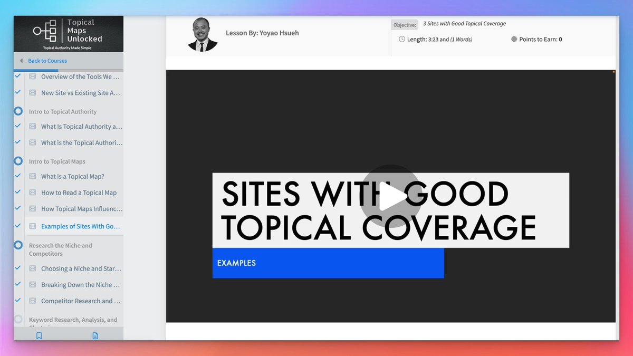Click the back arrow beside Back to Courses
This screenshot has width=633, height=356.
click(21, 61)
